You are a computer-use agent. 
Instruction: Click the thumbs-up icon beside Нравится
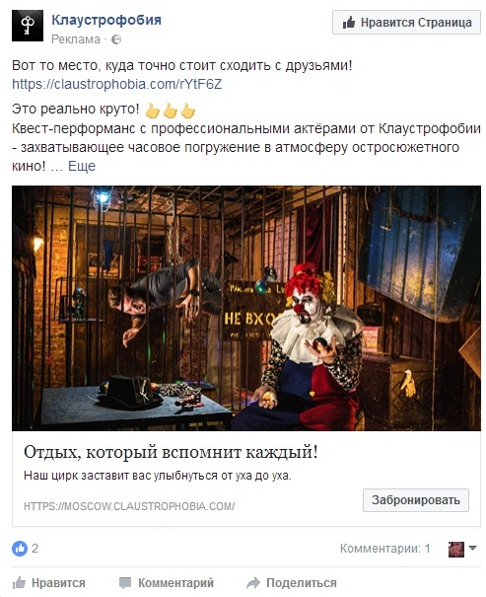[x=19, y=582]
